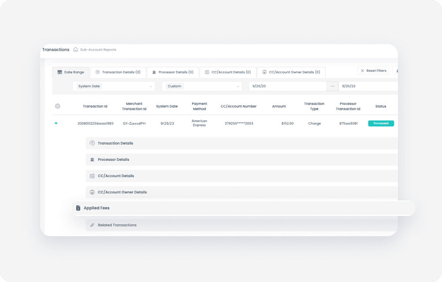Viewport: 442px width, 282px height.
Task: Click the bank icon on Processor Details tab
Action: tap(154, 72)
